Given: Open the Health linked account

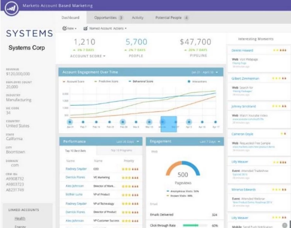Looking at the screenshot, I should [20, 218].
